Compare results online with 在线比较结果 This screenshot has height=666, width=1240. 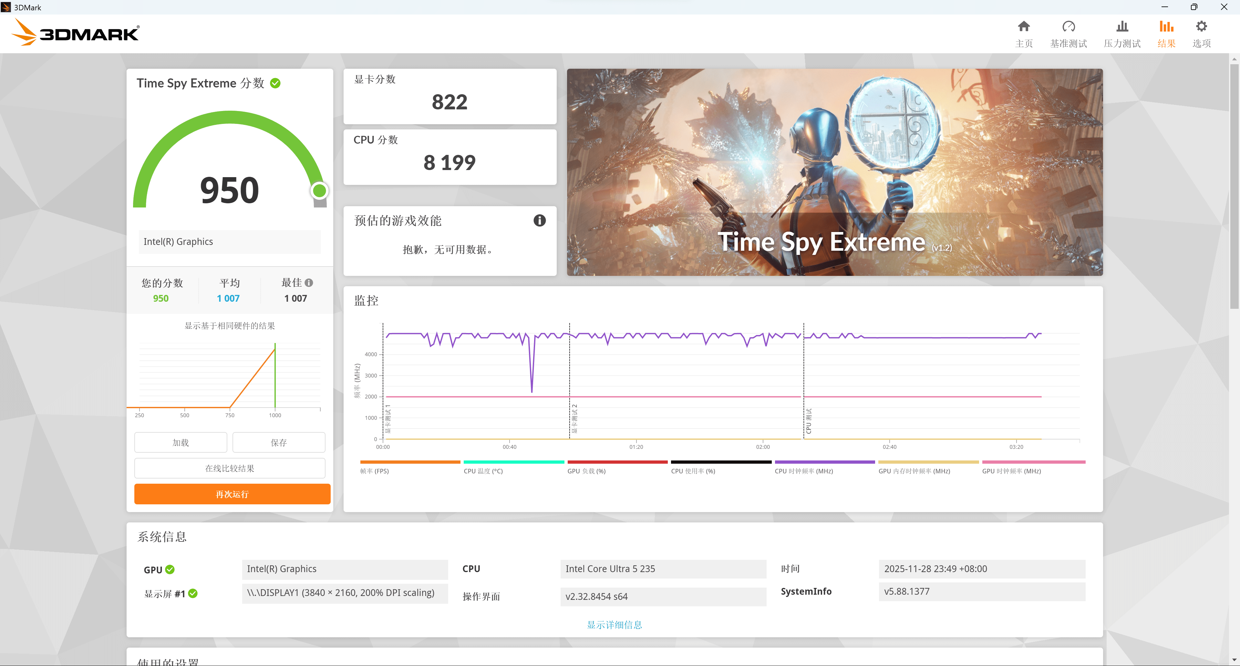point(230,468)
